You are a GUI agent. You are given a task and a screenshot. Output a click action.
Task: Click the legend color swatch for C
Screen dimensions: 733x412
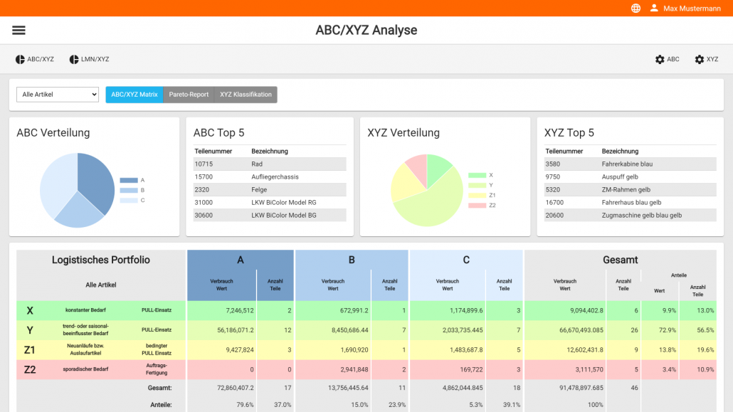coord(128,200)
